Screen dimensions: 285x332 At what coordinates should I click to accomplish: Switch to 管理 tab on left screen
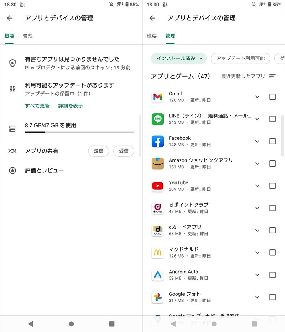tap(28, 36)
